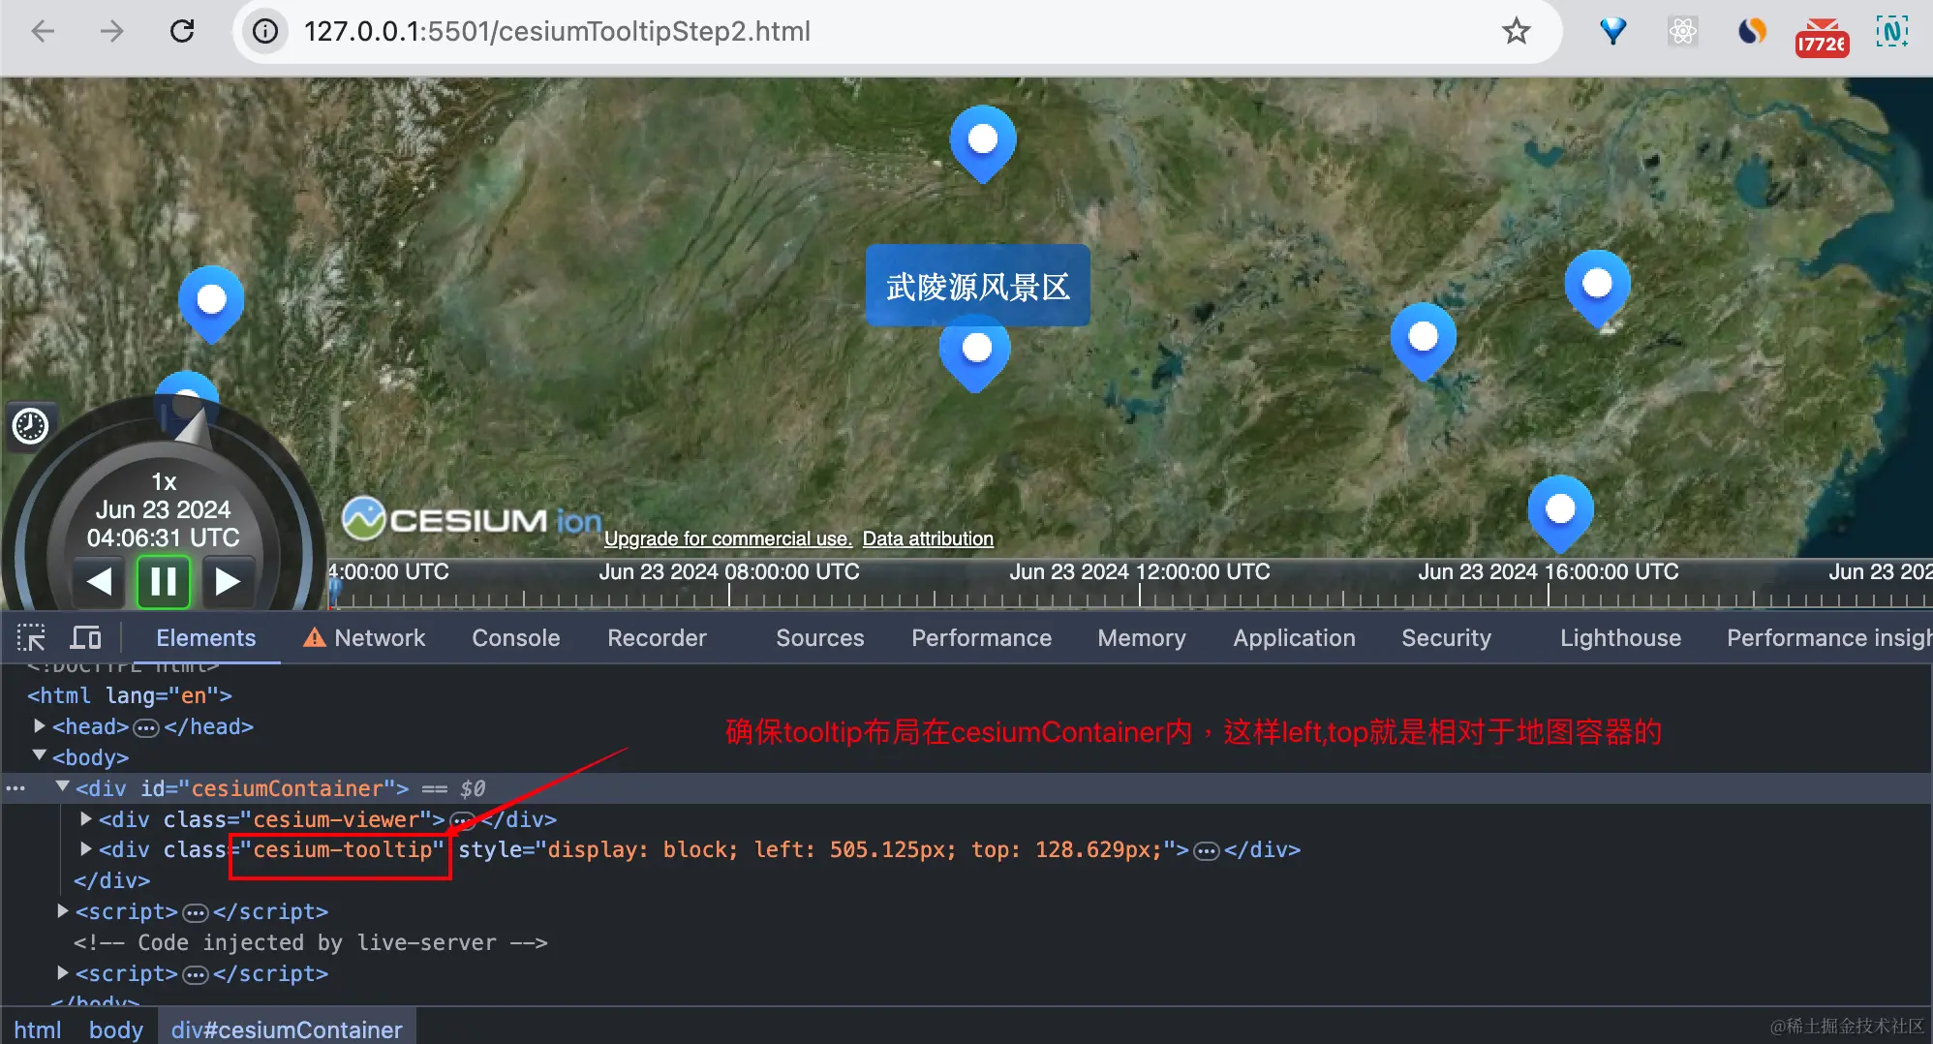This screenshot has height=1044, width=1933.
Task: Pause the Cesium animation
Action: [163, 581]
